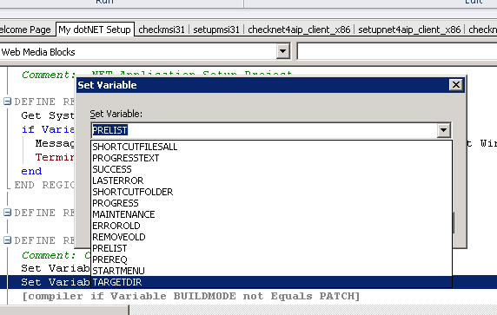Choose PRELIST in the dropdown list

tap(271, 248)
